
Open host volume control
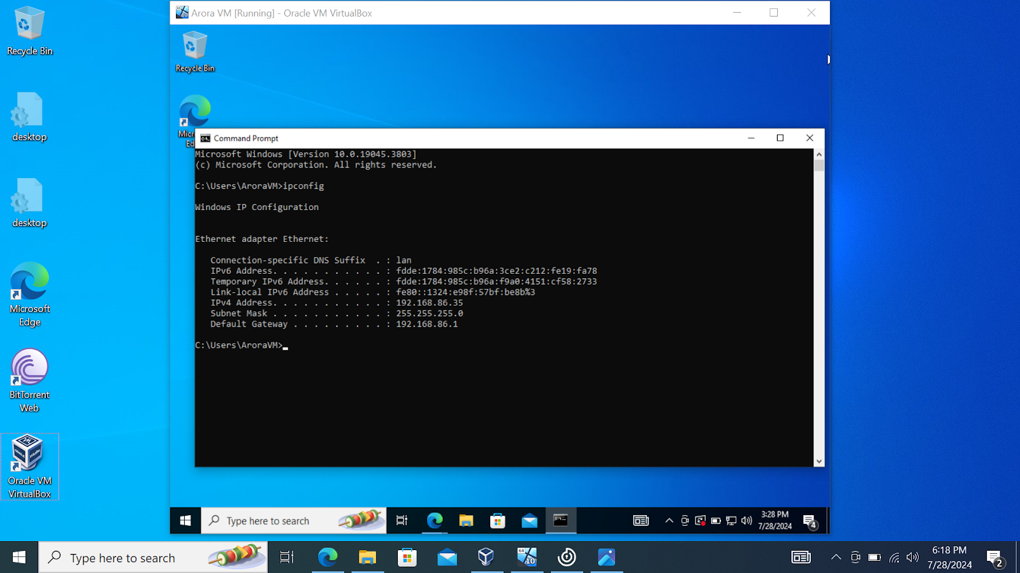tap(912, 558)
